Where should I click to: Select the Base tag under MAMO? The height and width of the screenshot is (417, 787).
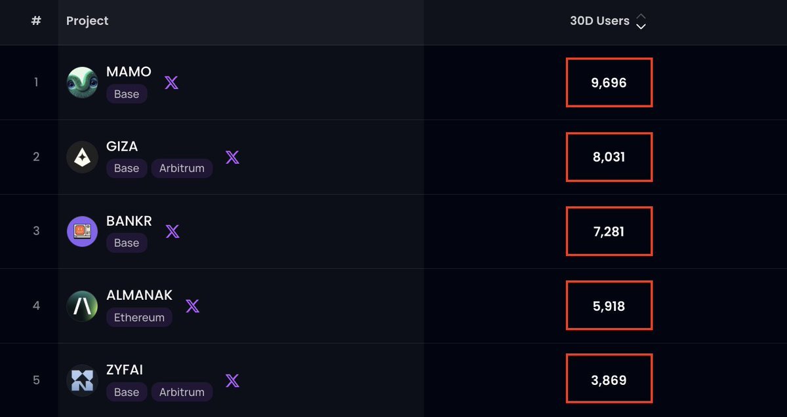coord(127,94)
